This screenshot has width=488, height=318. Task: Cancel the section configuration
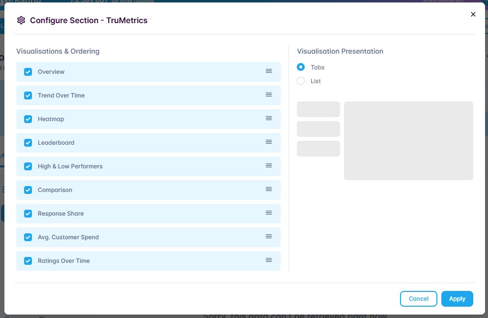pos(419,299)
